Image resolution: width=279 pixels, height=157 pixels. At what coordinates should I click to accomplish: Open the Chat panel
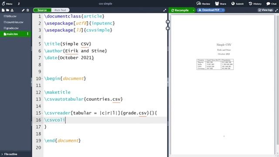(271, 3)
